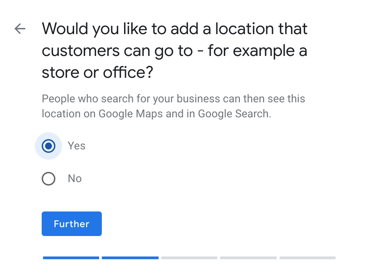This screenshot has width=367, height=279.
Task: Select the Yes radio button
Action: [49, 146]
